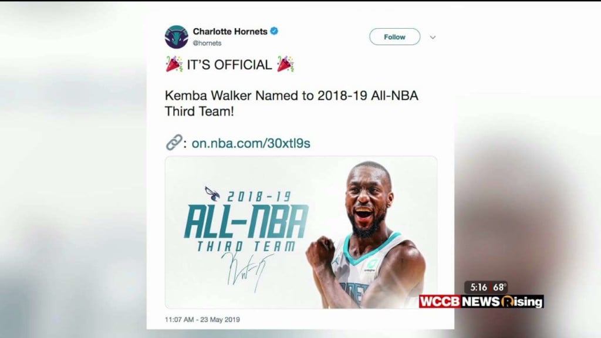The height and width of the screenshot is (338, 601).
Task: Expand the tweet options chevron
Action: point(433,37)
